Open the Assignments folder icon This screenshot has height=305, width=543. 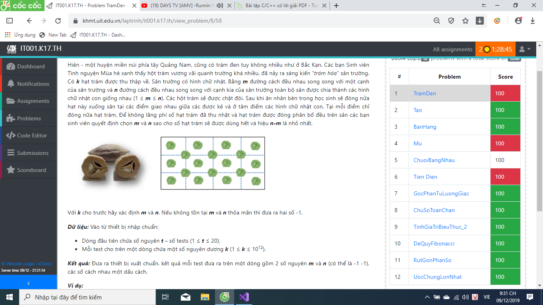pos(11,101)
